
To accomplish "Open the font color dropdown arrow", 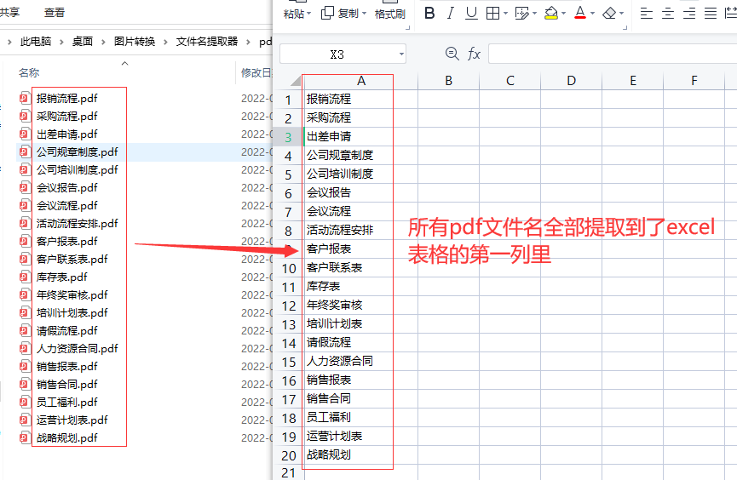I will tap(592, 13).
